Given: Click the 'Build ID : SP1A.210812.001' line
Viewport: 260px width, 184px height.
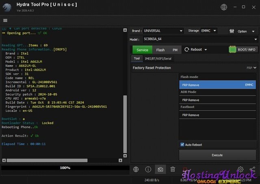Looking at the screenshot, I should pyautogui.click(x=30, y=86).
